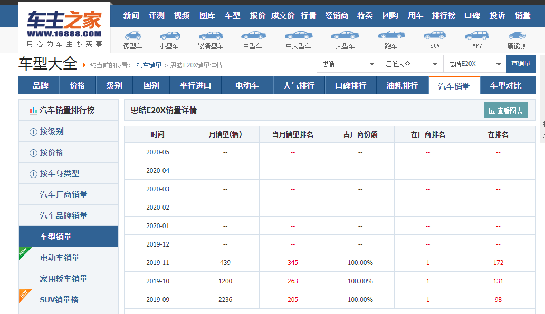Image resolution: width=545 pixels, height=314 pixels.
Task: Open the 平行进口 tab
Action: point(196,85)
